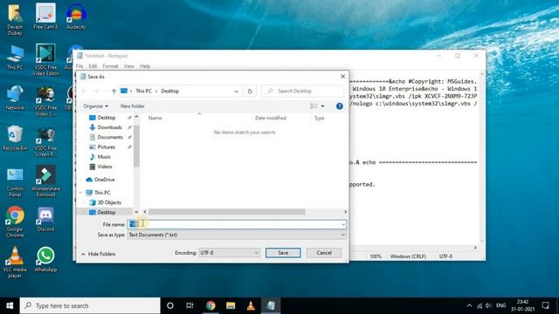Launch VSDC Free Screen Recorder shortcut
Screen dimensions: 559x314
[45, 141]
